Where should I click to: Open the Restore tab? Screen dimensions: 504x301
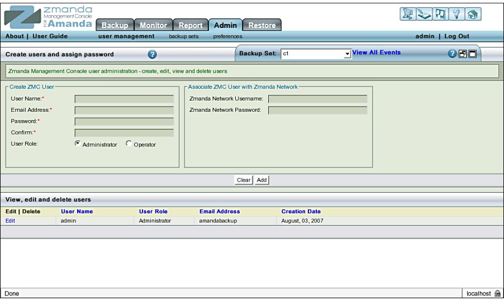point(261,25)
